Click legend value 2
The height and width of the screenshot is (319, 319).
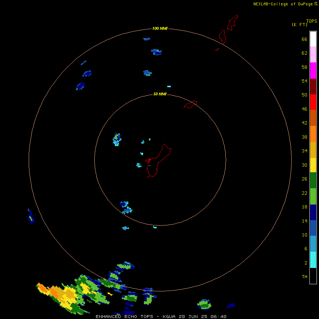[x=306, y=263]
